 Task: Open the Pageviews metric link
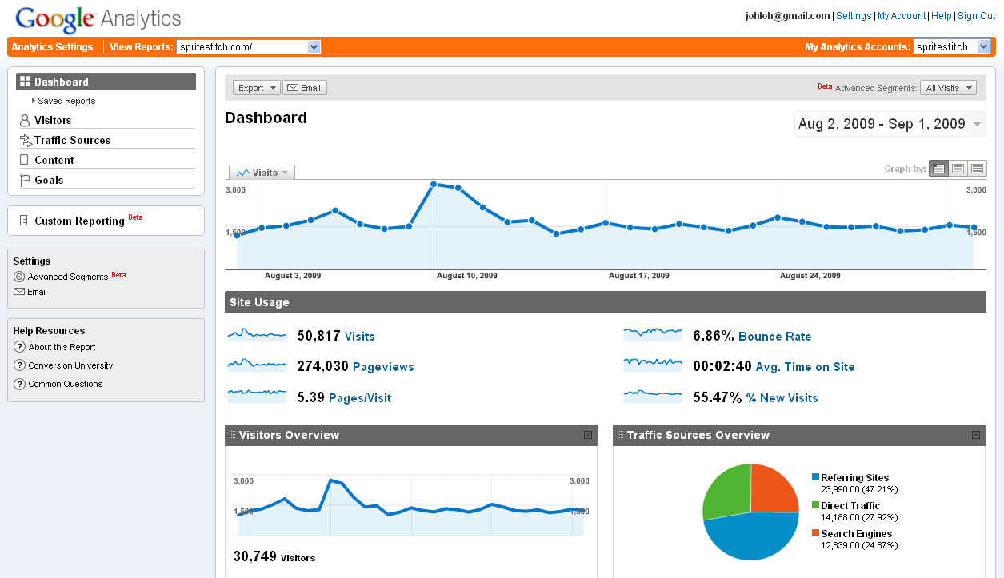tap(383, 367)
